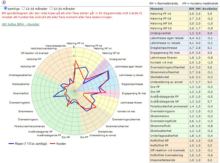Click the Hälsning NP tid table row
The height and width of the screenshot is (163, 220).
184,28
